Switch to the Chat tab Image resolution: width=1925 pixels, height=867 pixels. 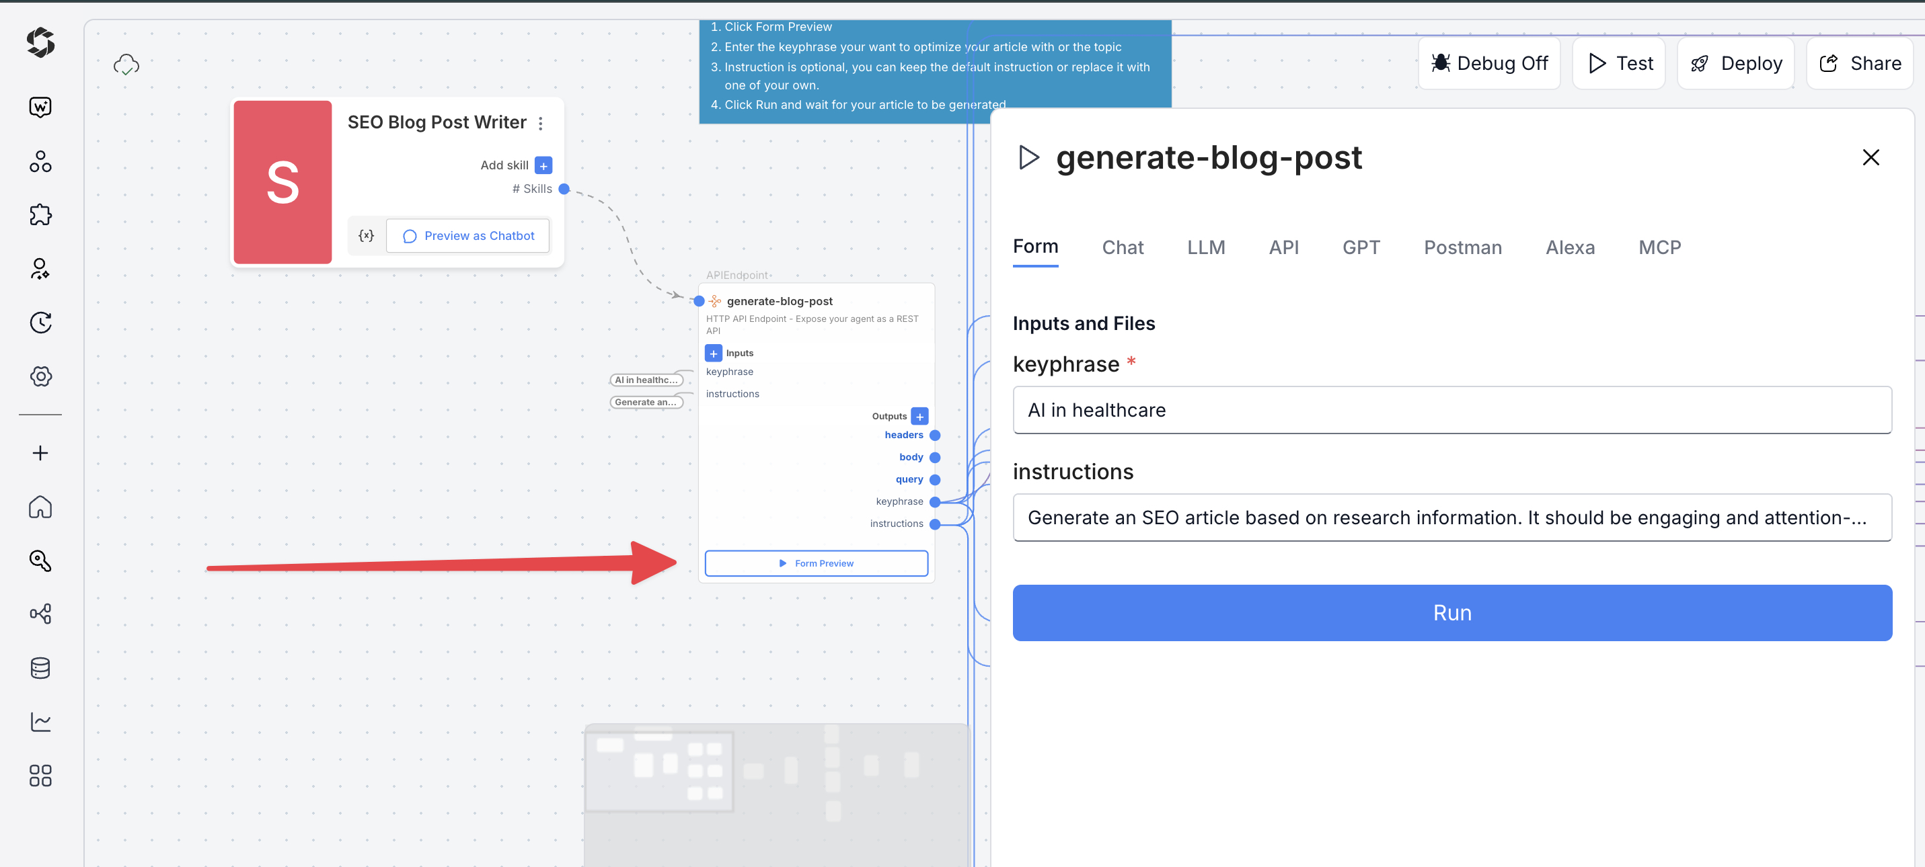click(x=1123, y=247)
